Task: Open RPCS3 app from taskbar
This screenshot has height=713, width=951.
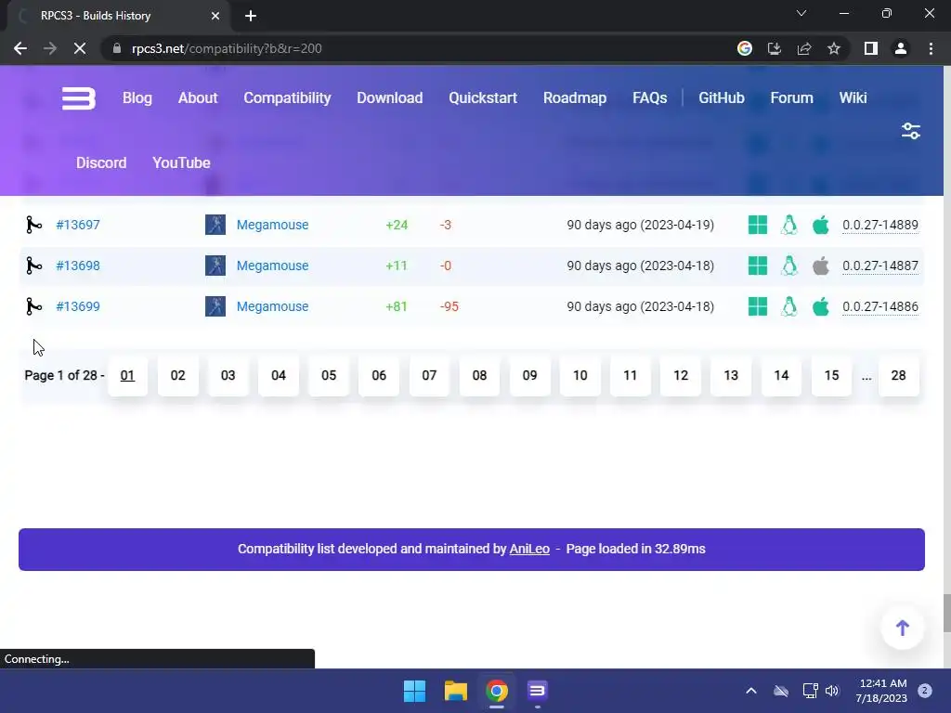Action: tap(538, 691)
